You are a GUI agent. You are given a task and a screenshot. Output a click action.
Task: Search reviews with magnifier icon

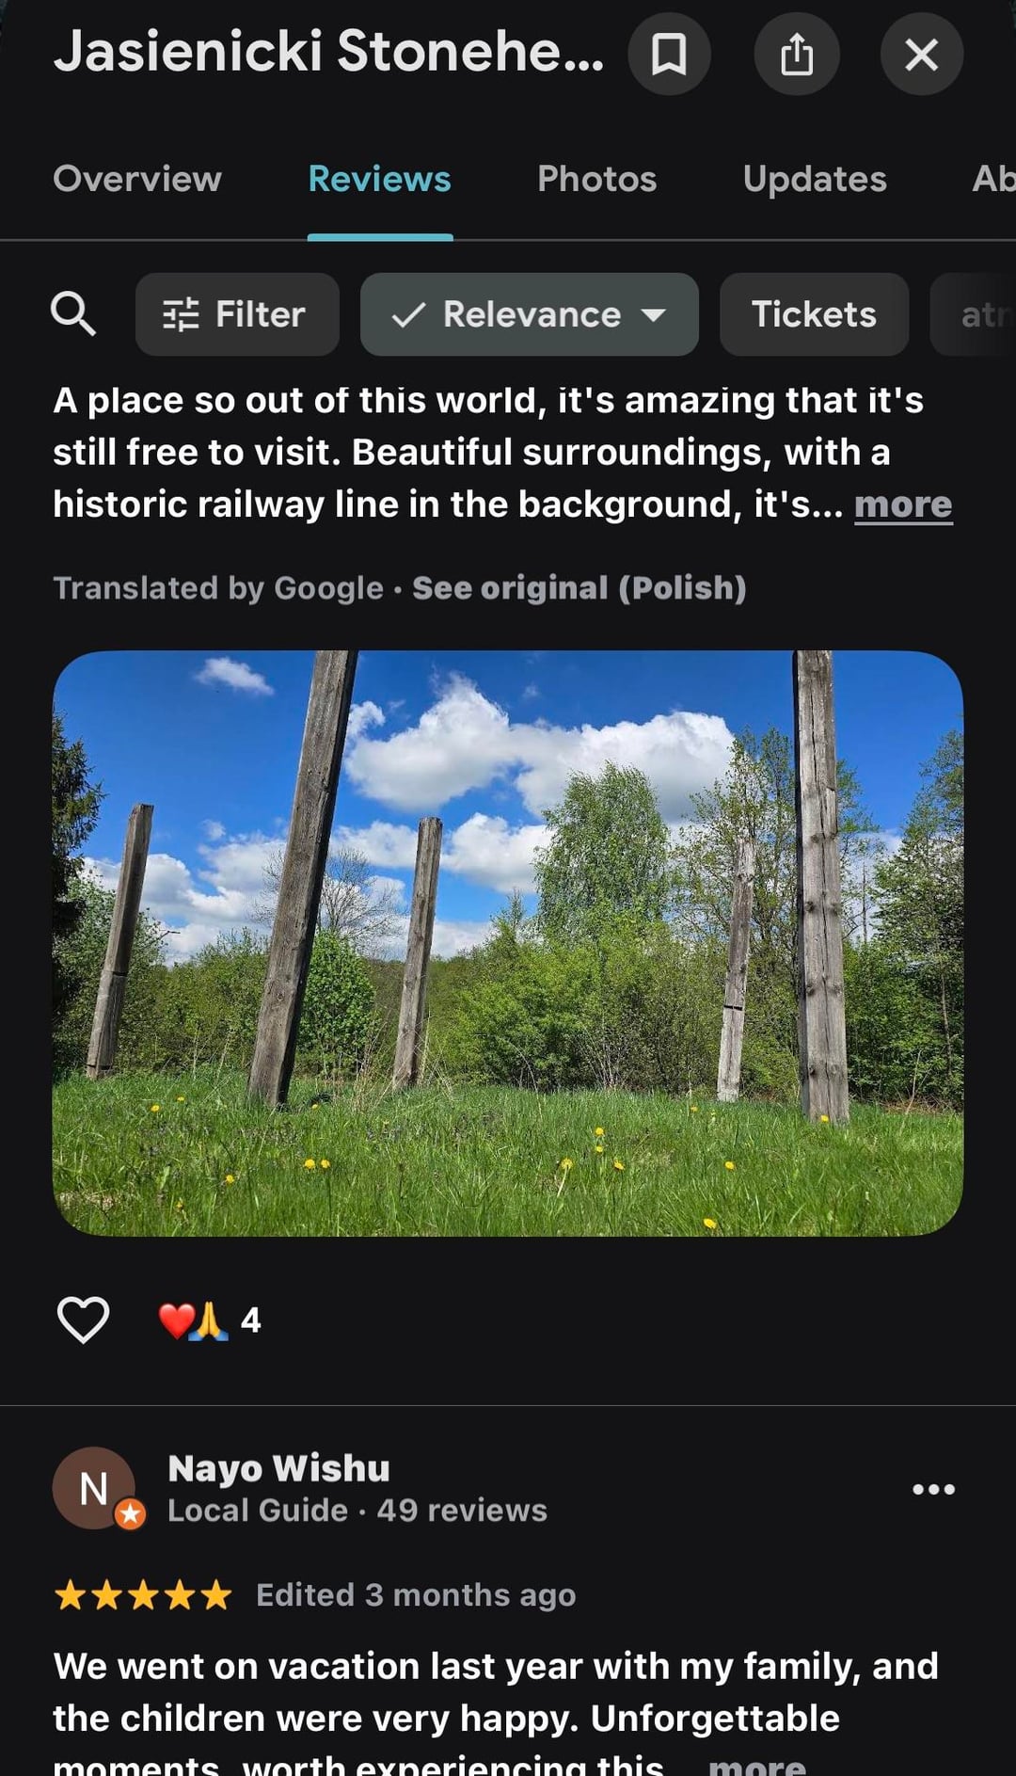point(72,313)
